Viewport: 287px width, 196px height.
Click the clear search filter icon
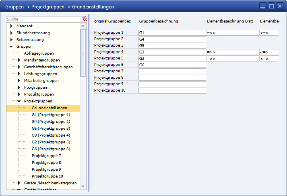[x=84, y=19]
